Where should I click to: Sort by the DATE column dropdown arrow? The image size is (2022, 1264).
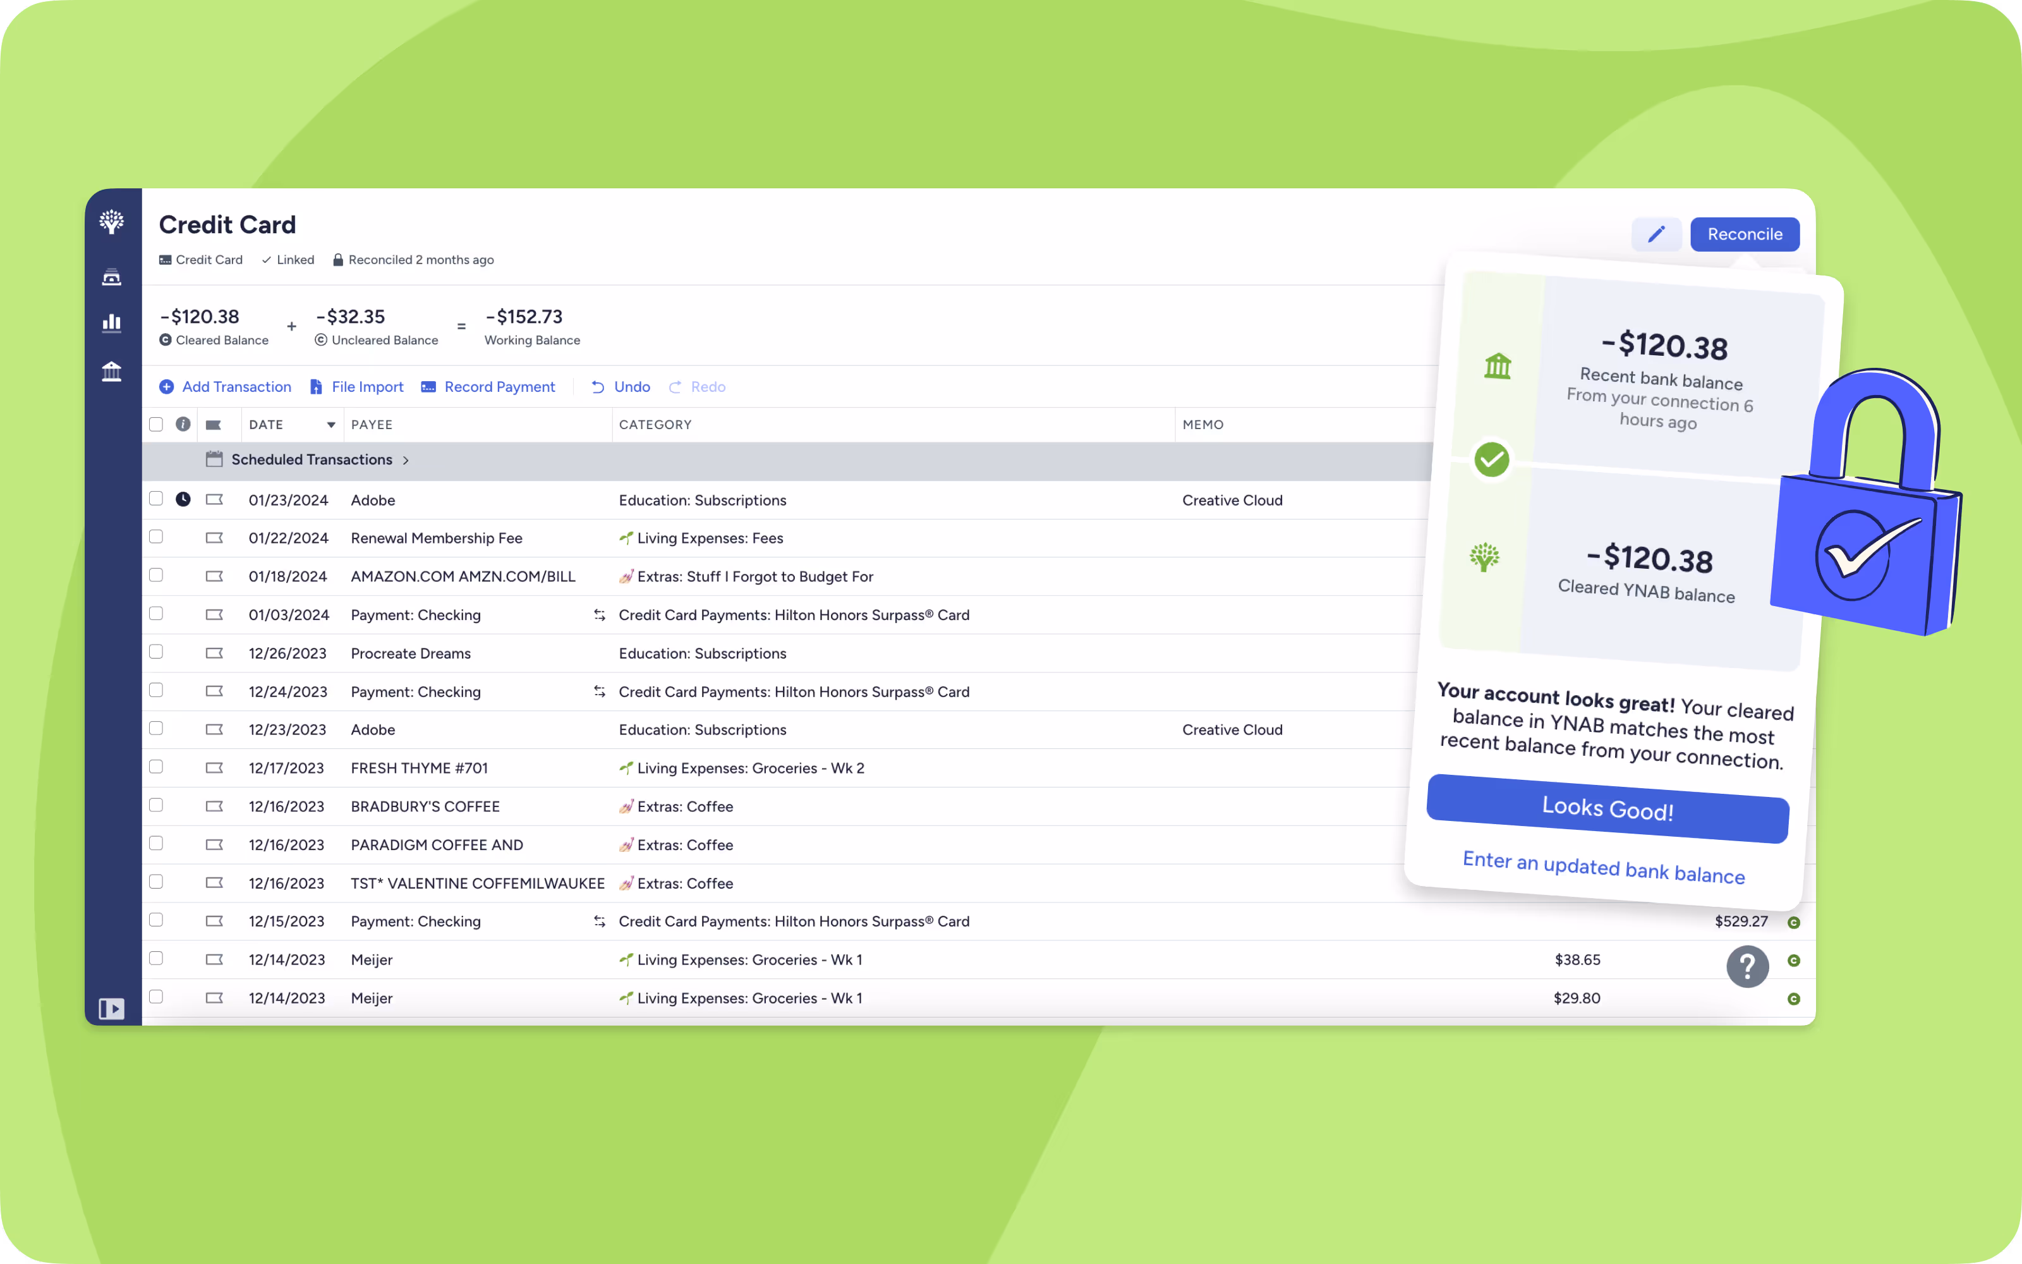[331, 425]
